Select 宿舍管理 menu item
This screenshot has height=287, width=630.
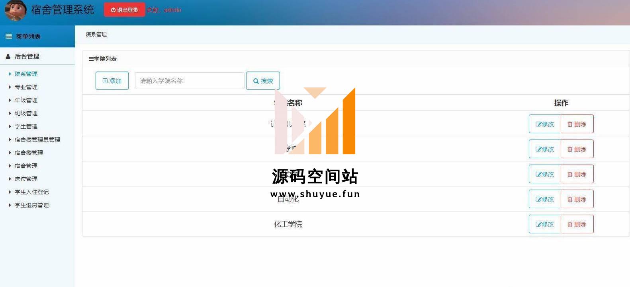point(26,166)
